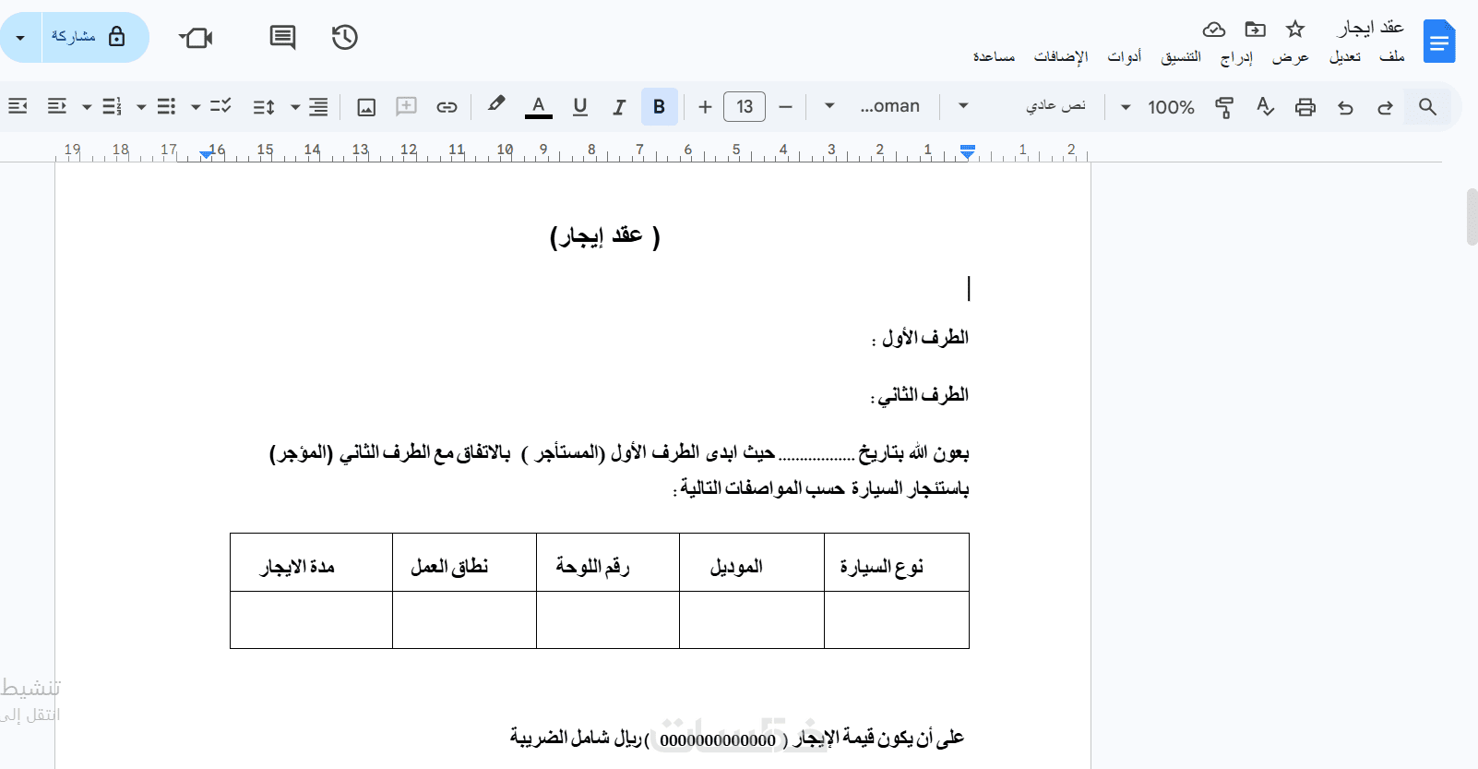Click the indent button beside the numbered list arrow
1478x769 pixels.
pyautogui.click(x=57, y=107)
